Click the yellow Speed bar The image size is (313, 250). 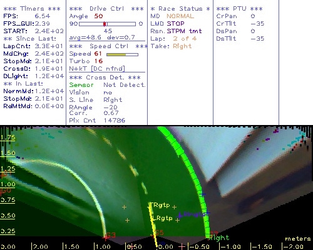click(x=116, y=54)
